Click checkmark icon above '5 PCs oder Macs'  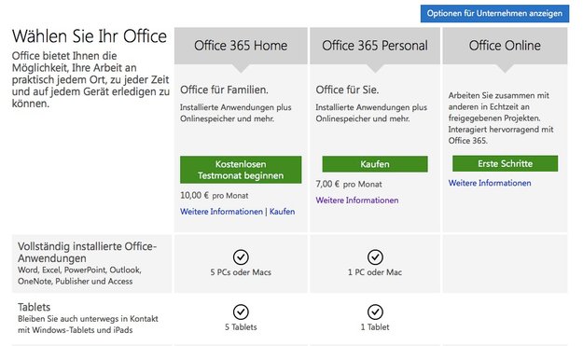coord(241,256)
